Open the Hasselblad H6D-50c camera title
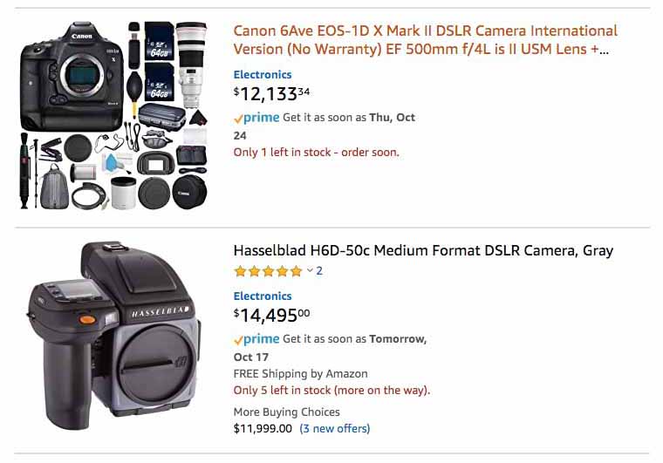663x463 pixels. click(423, 250)
